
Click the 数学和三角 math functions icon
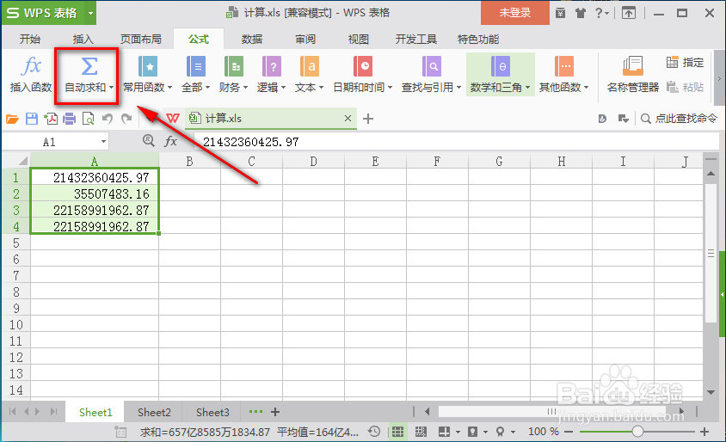click(501, 66)
